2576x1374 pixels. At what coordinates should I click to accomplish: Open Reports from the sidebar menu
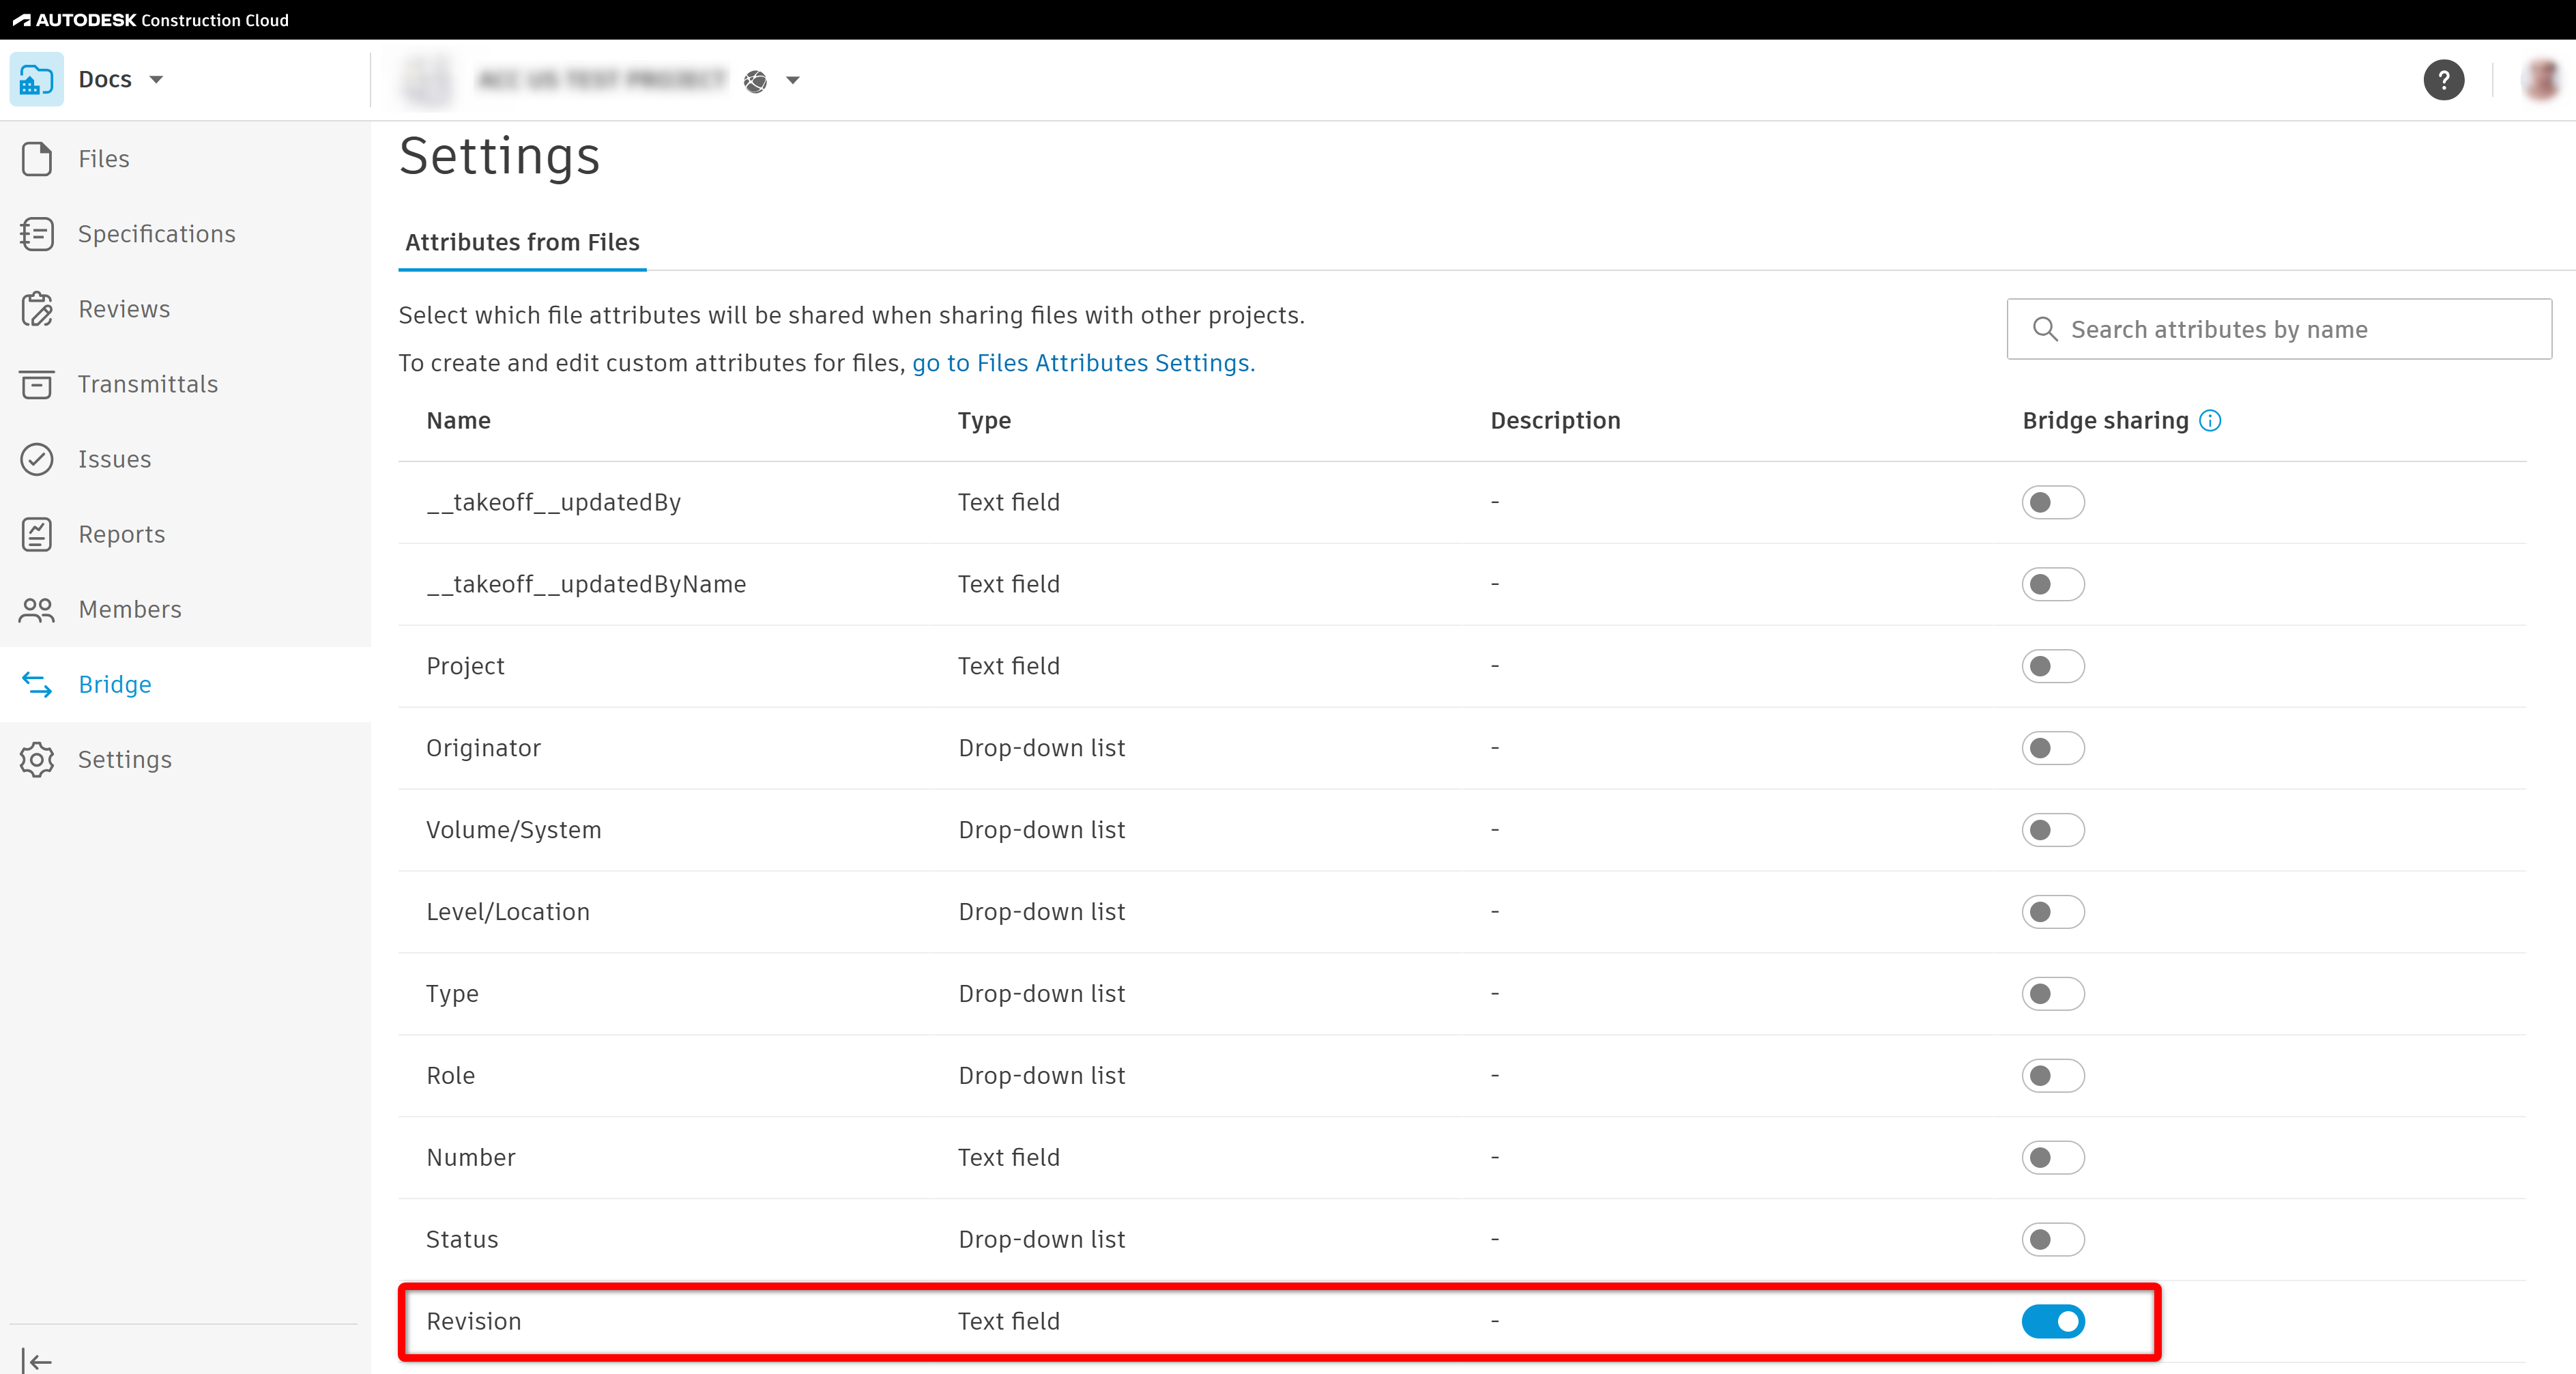[x=122, y=534]
